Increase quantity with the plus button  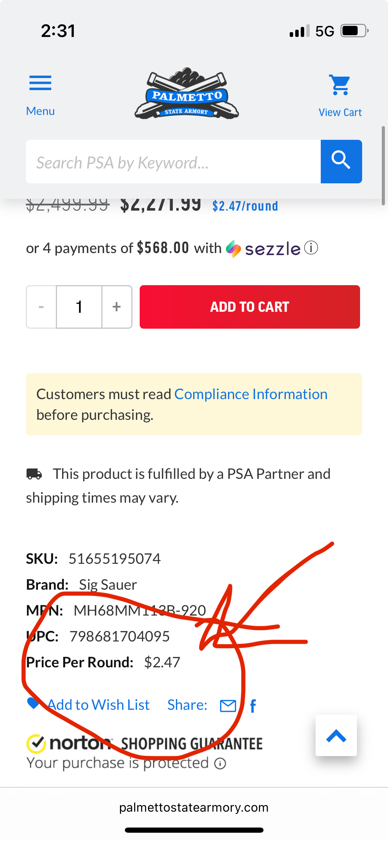pyautogui.click(x=117, y=307)
